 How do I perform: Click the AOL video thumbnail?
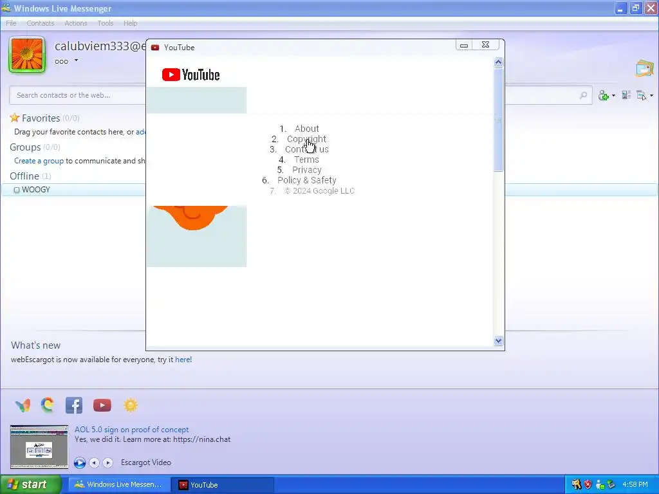click(x=39, y=447)
